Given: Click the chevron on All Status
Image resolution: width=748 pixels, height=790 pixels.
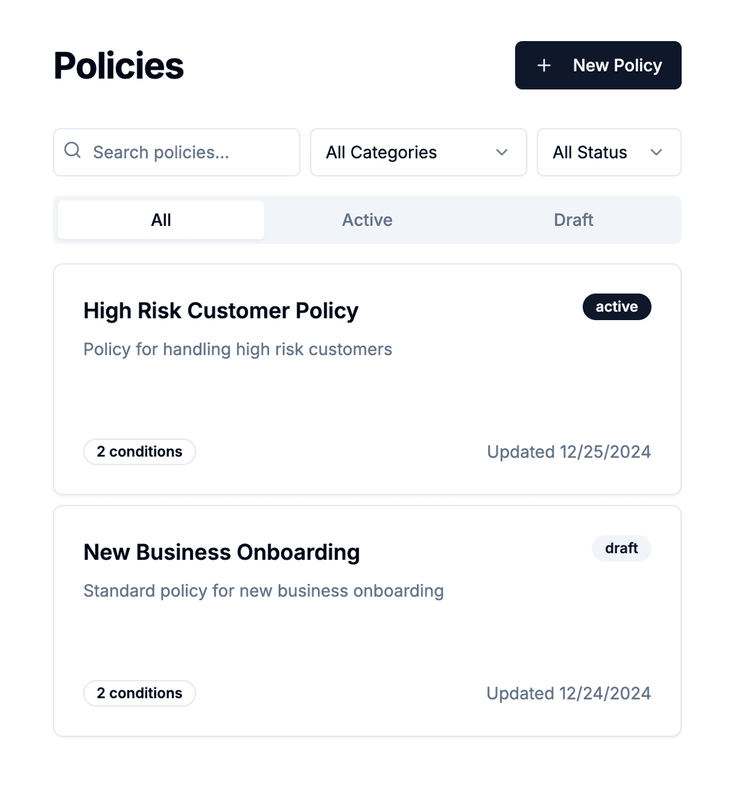Looking at the screenshot, I should (656, 152).
